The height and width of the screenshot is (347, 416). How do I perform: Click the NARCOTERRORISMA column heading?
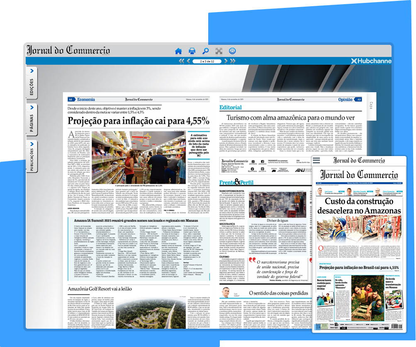tap(231, 191)
